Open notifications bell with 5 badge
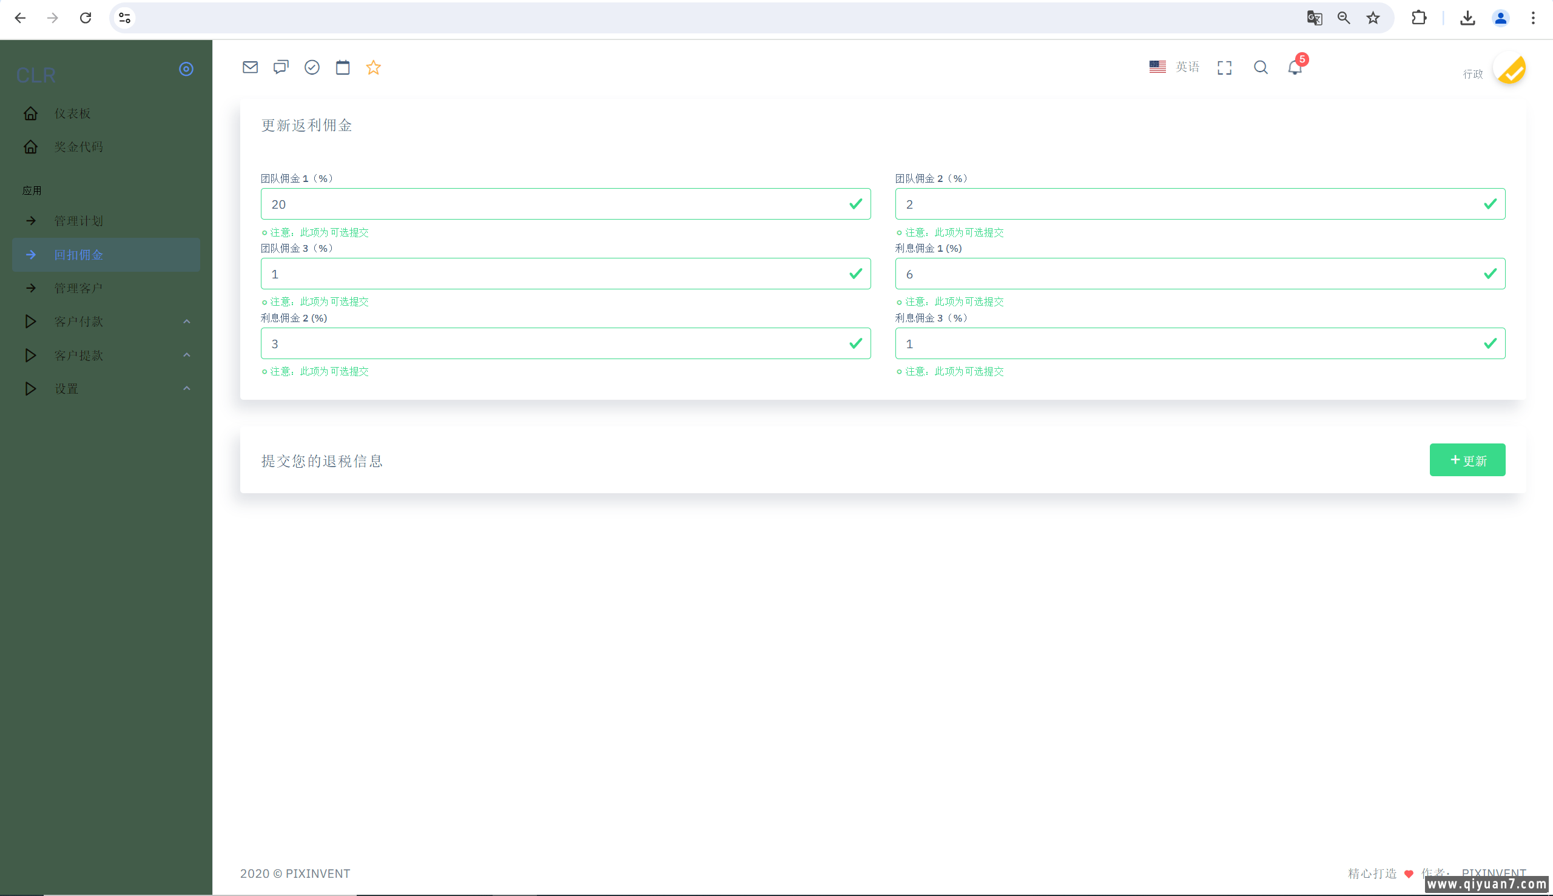The width and height of the screenshot is (1553, 896). pyautogui.click(x=1295, y=68)
